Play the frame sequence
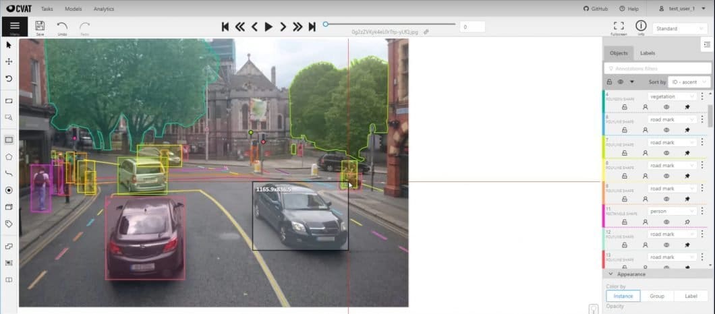715x314 pixels. coord(268,27)
